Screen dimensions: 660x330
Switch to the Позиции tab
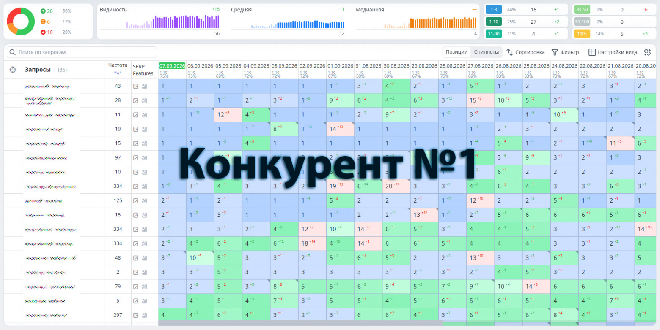(456, 52)
